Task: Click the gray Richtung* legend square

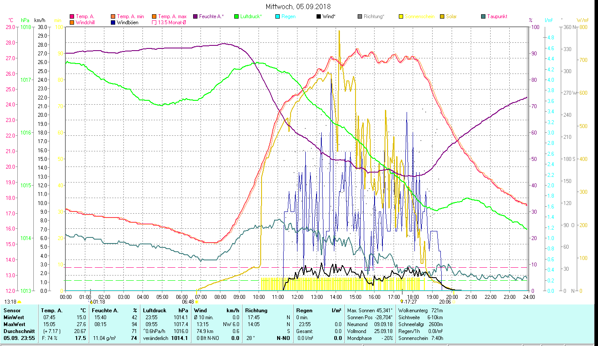Action: point(360,16)
